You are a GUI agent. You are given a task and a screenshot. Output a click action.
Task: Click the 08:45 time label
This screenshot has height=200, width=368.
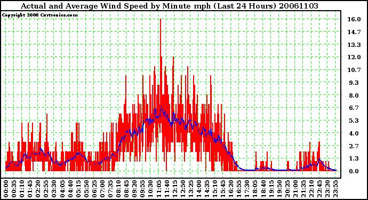point(126,189)
